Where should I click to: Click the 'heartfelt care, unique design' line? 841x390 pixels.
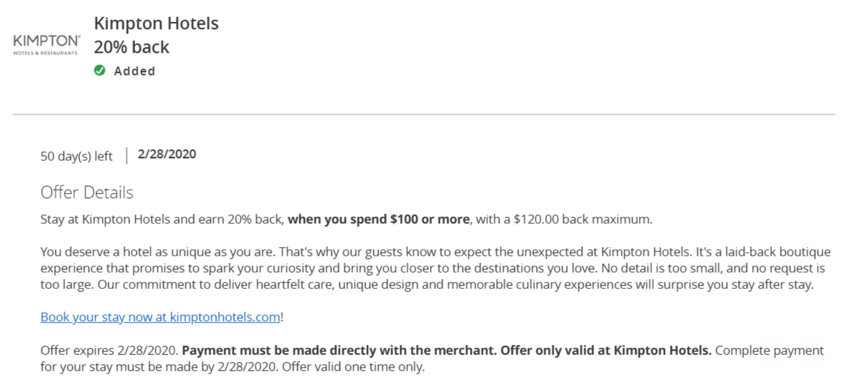[427, 285]
